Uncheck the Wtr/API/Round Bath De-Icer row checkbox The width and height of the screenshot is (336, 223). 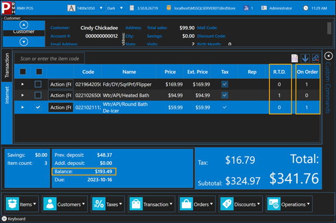click(38, 107)
